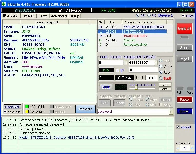Click the log line Get passport... OK
Viewport: 196px width, 154px height.
33,129
